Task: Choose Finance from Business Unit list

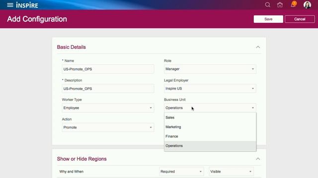Action: click(210, 136)
